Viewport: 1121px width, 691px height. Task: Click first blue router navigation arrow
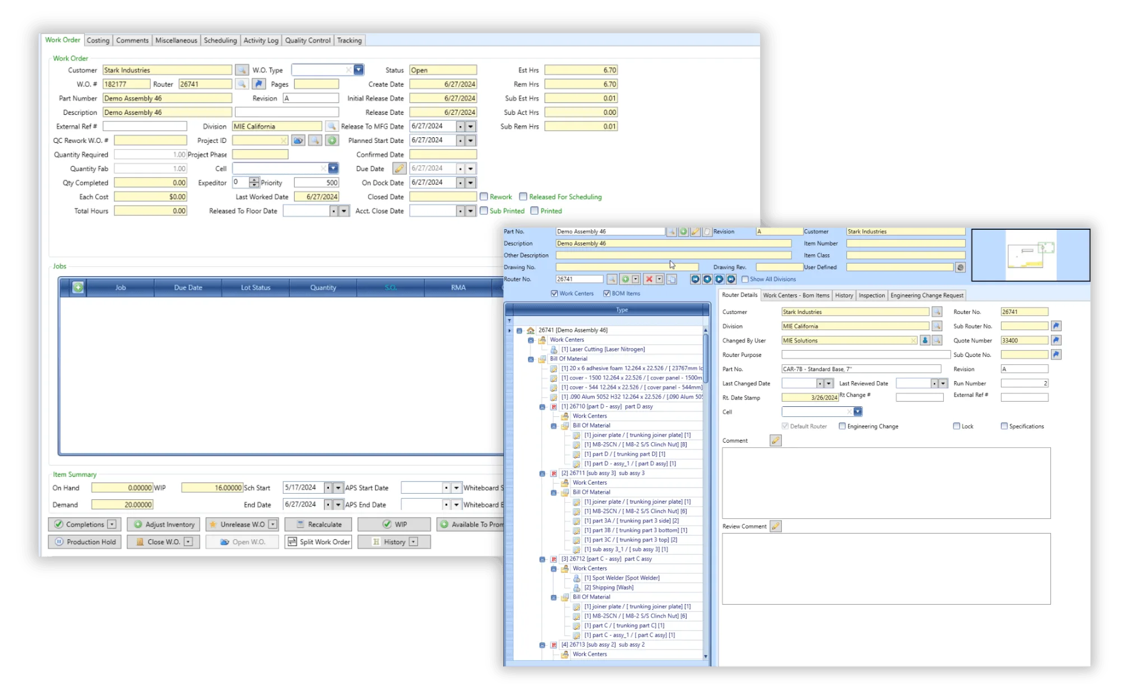[695, 279]
